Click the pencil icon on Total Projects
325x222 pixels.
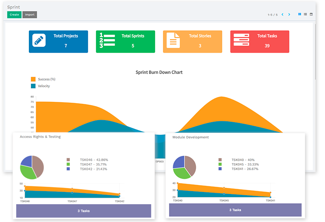pos(39,40)
